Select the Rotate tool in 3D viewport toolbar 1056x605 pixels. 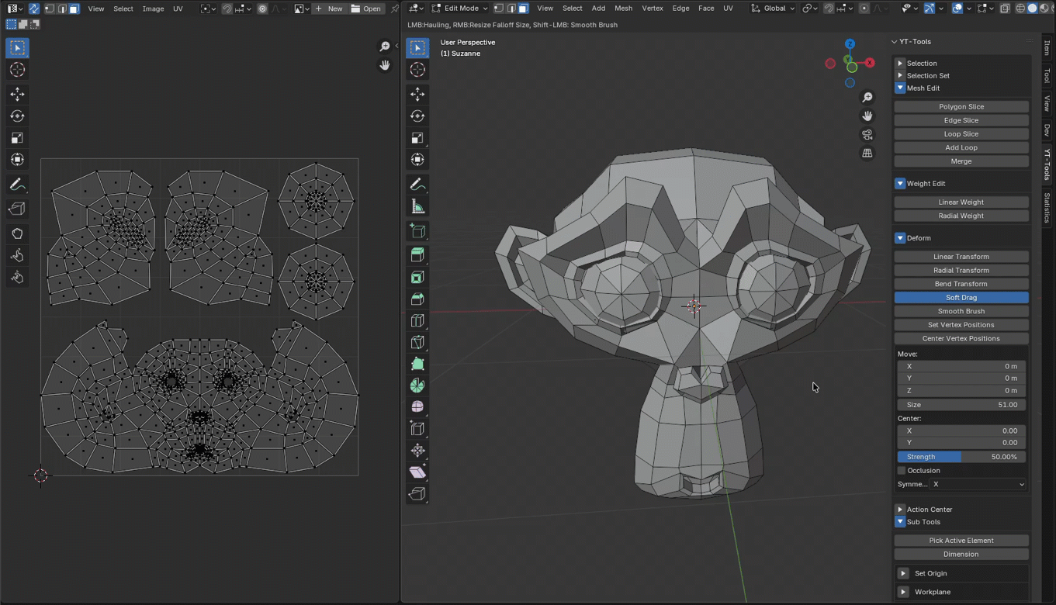417,116
